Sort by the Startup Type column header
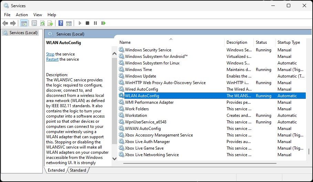 click(x=289, y=42)
